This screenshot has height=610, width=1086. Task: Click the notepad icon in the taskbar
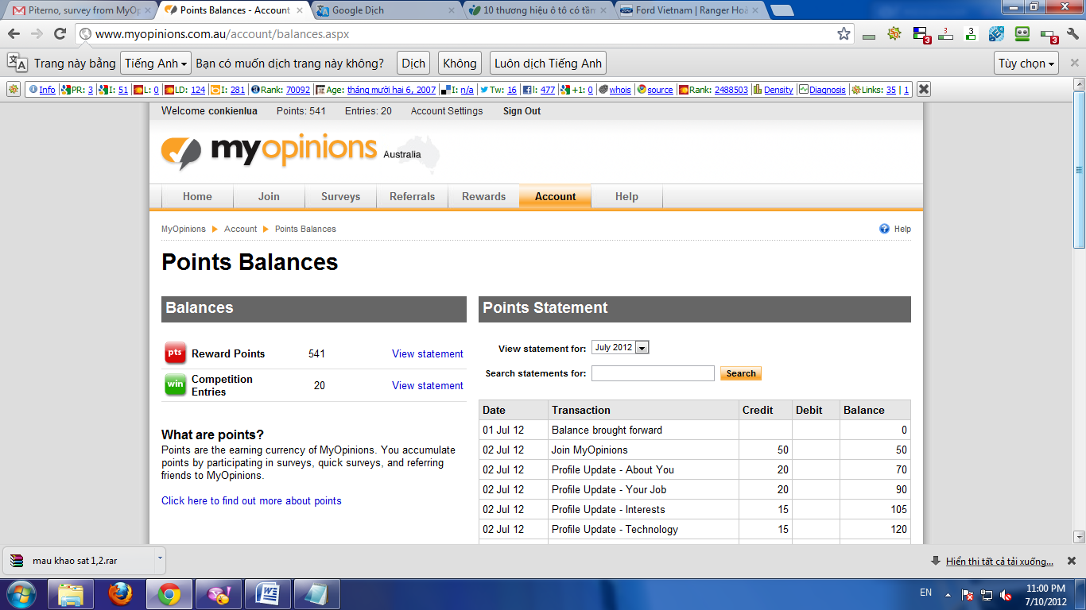316,594
